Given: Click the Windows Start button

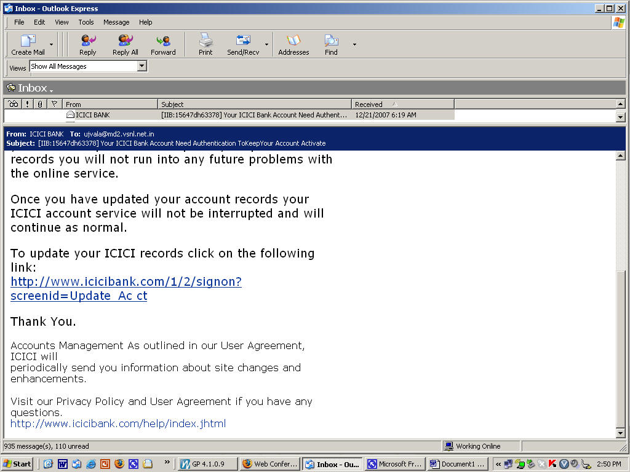Looking at the screenshot, I should click(x=17, y=464).
